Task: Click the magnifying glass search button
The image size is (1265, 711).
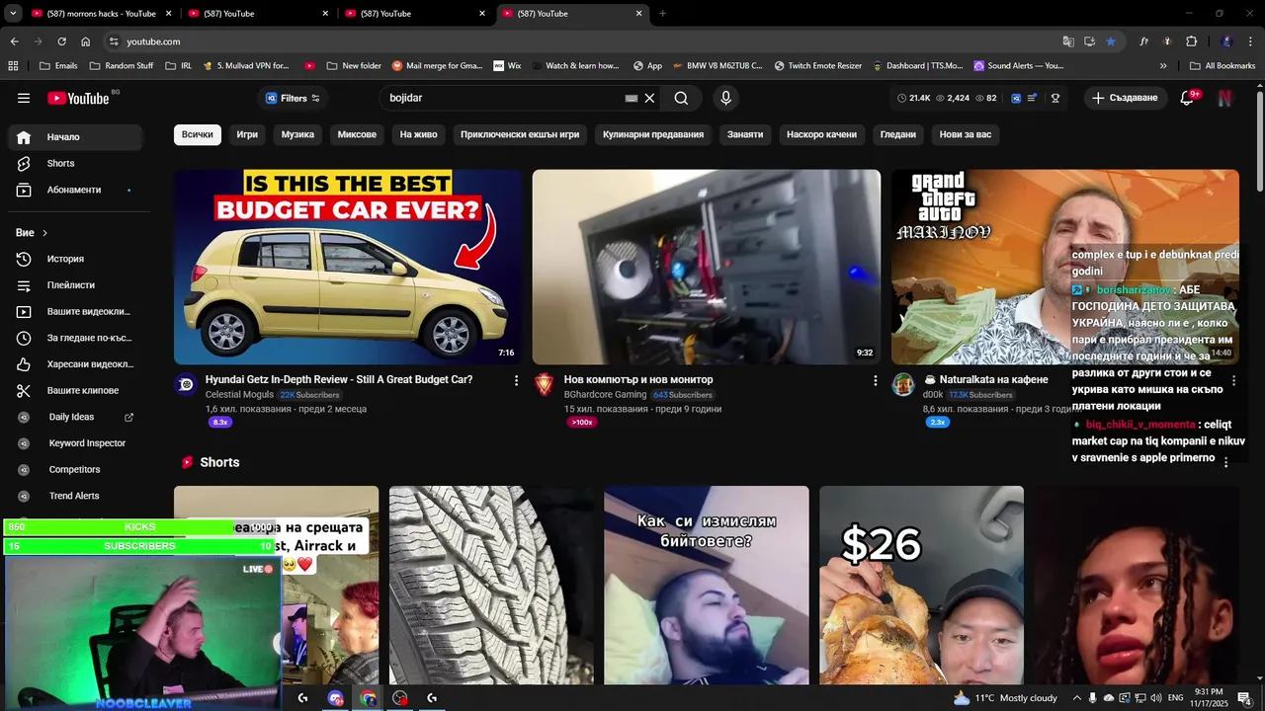Action: pos(681,98)
